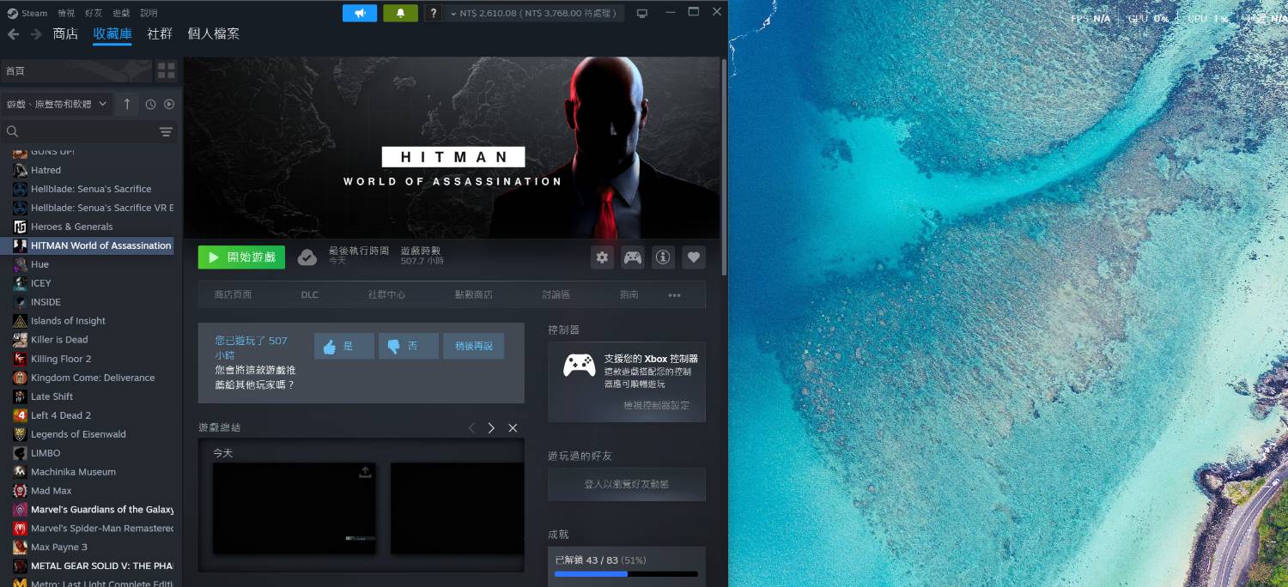The height and width of the screenshot is (587, 1288).
Task: Select Max Payne 3 in the list
Action: click(x=92, y=548)
